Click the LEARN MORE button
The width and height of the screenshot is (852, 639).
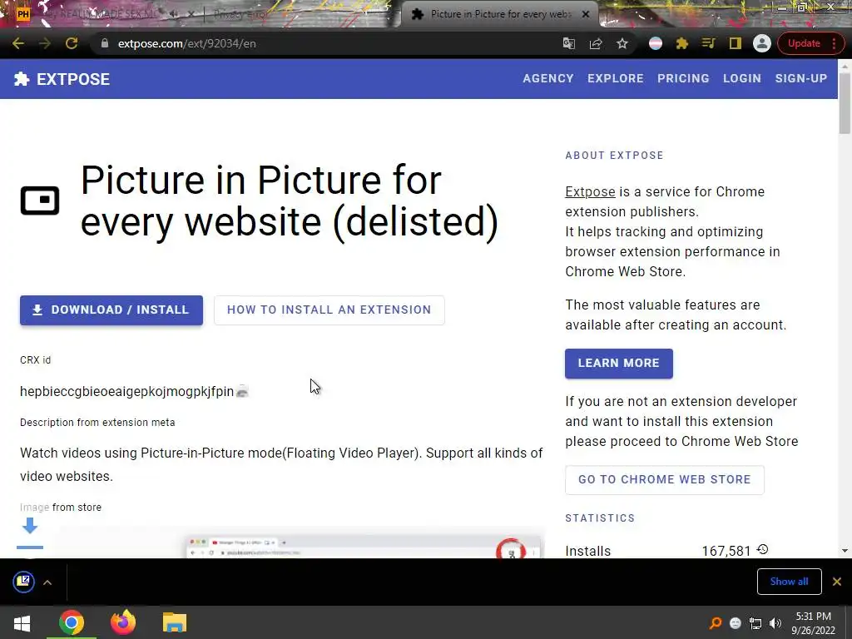619,364
